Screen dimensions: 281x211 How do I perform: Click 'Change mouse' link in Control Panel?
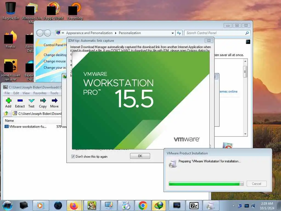[x=55, y=61]
